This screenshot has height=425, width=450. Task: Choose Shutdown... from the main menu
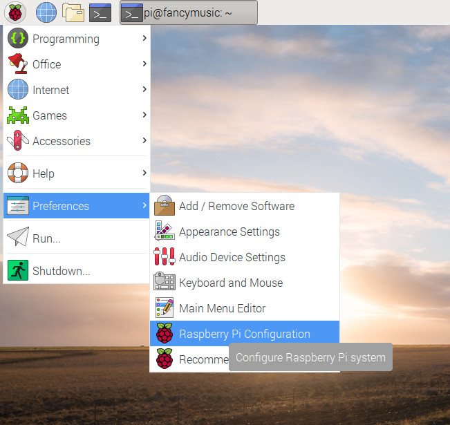click(x=77, y=270)
